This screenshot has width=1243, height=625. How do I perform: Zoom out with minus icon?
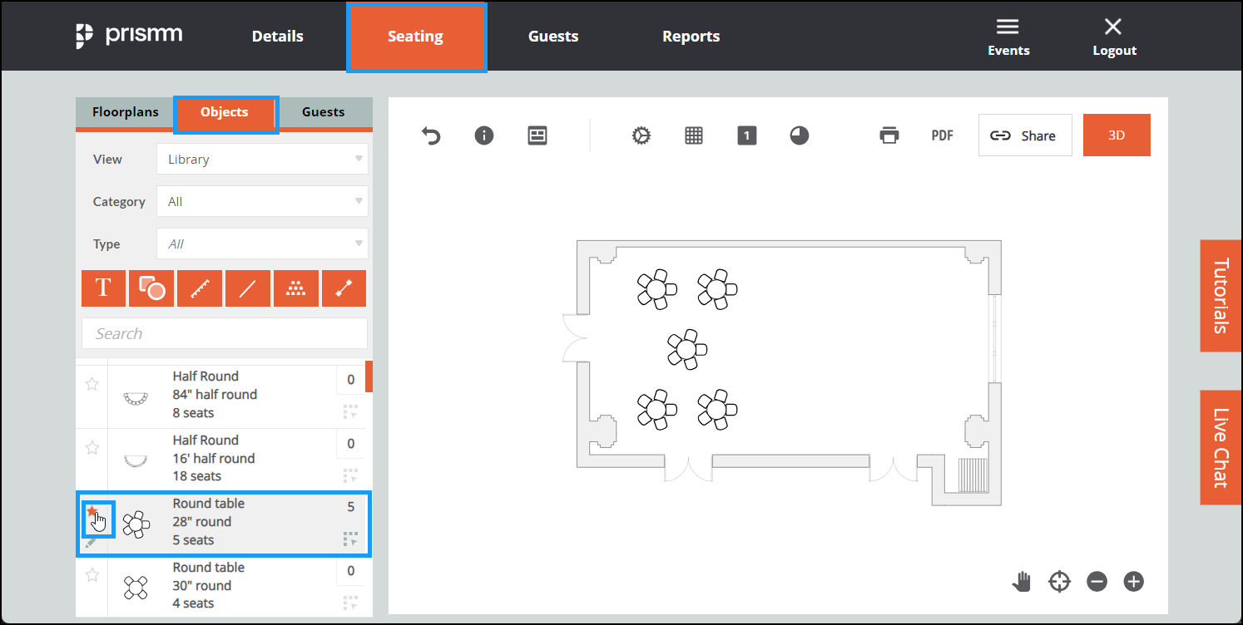(1097, 582)
